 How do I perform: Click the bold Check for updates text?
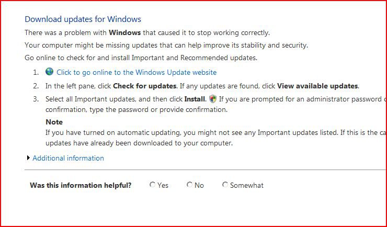[x=145, y=86]
